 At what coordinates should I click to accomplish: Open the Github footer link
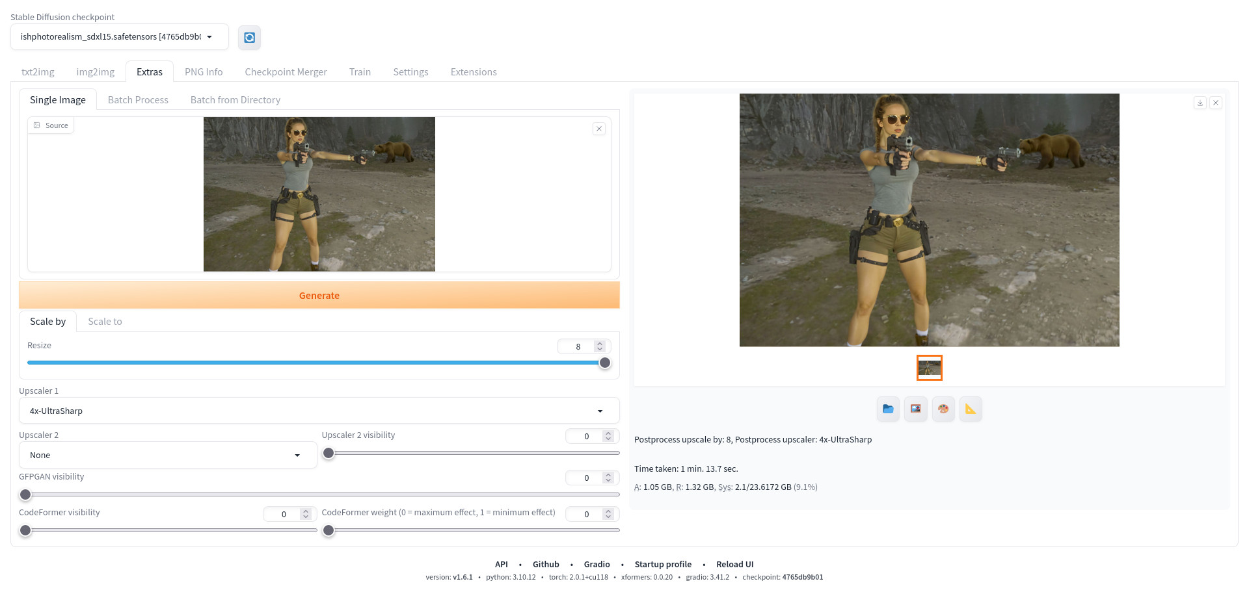point(546,564)
